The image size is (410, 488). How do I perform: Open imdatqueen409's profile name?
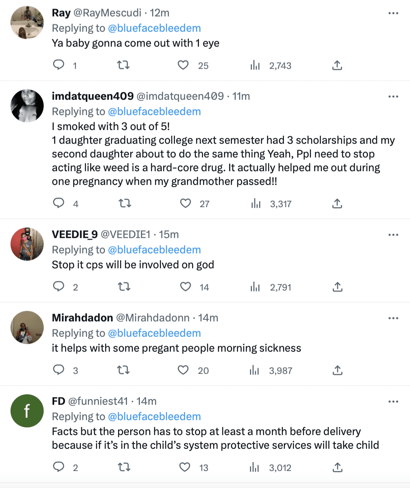point(93,96)
